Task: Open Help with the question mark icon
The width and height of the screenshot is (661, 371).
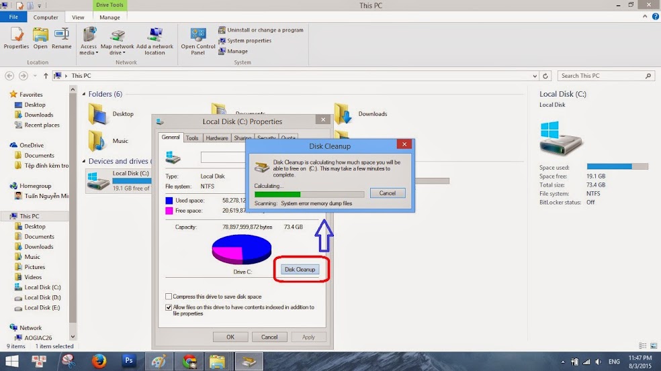Action: pos(655,16)
